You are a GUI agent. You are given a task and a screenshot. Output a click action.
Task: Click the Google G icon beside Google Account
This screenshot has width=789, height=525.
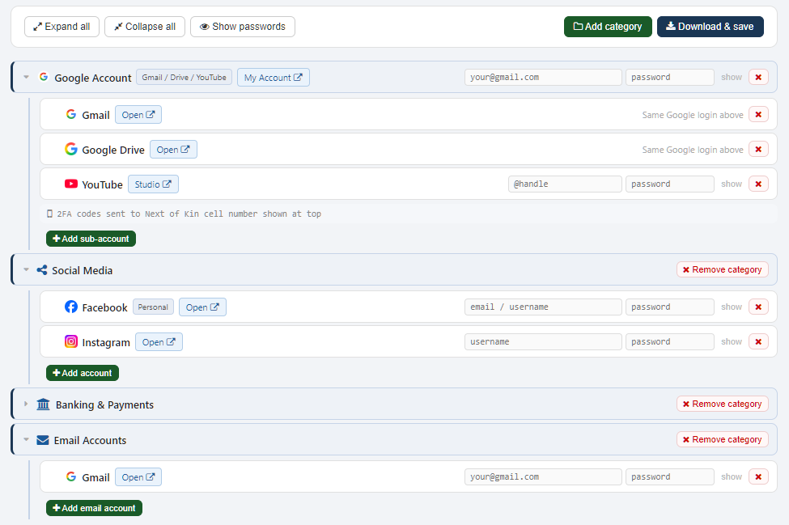(x=43, y=77)
